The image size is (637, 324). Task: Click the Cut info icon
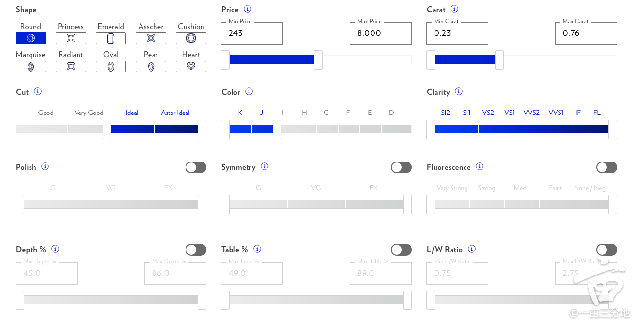38,92
